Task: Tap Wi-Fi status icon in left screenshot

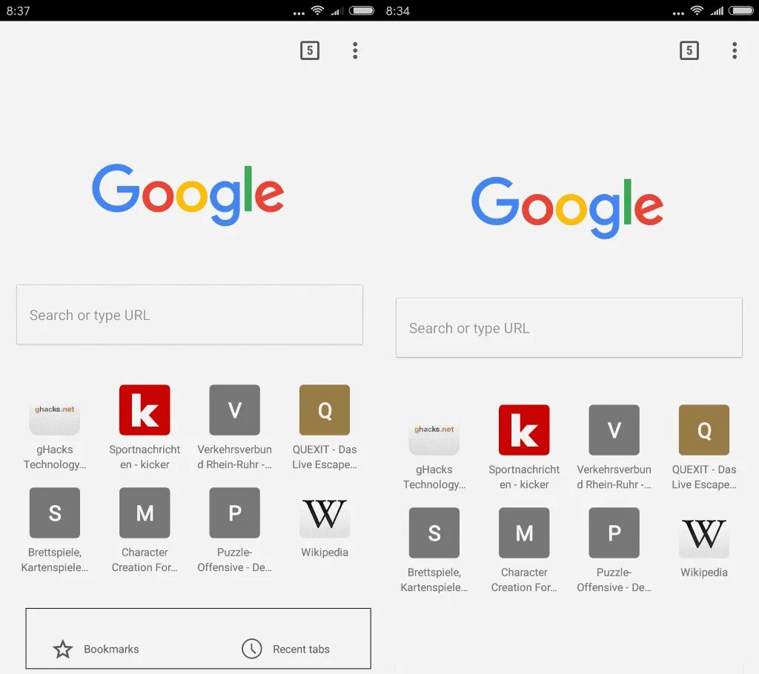Action: 317,10
